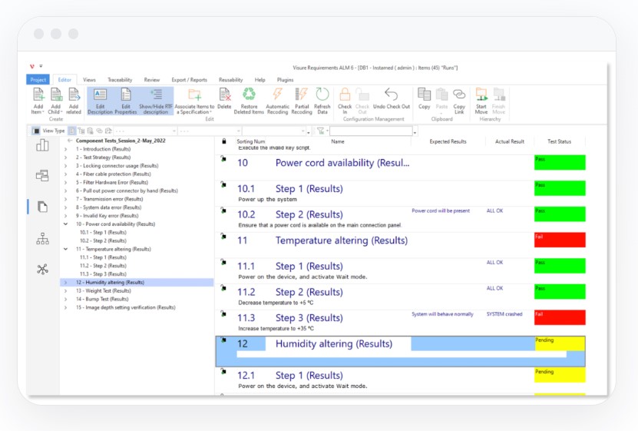The height and width of the screenshot is (431, 638).
Task: Switch to the Traceability ribbon tab
Action: click(120, 80)
